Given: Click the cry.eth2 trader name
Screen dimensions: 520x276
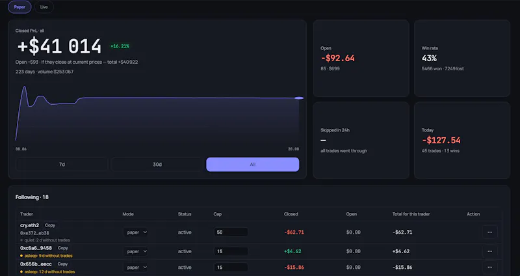Looking at the screenshot, I should (x=29, y=225).
